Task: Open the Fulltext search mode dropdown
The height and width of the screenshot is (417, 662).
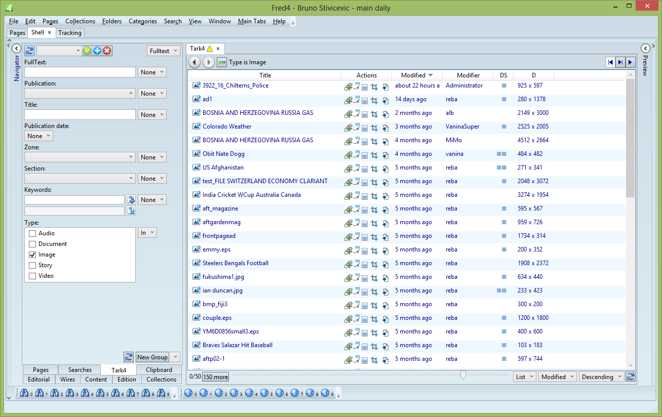Action: point(164,51)
